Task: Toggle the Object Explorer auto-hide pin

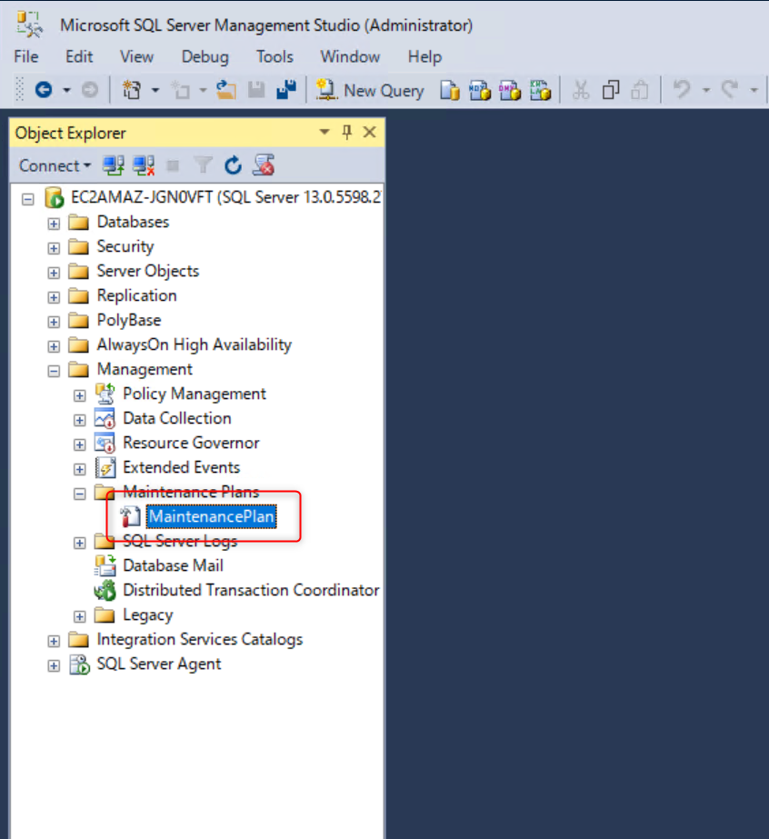Action: point(346,132)
